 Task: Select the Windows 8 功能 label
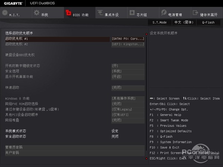coord(17,98)
